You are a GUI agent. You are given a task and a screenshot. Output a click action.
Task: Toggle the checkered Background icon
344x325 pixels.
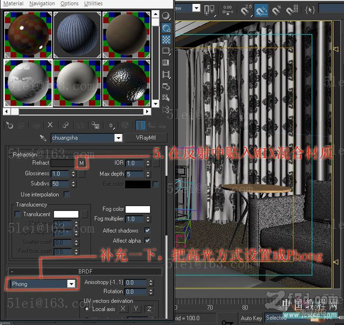click(x=166, y=39)
